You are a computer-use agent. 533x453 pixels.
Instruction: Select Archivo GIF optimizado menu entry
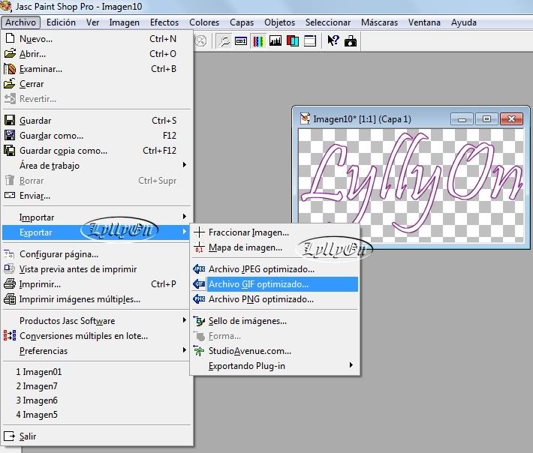point(258,284)
